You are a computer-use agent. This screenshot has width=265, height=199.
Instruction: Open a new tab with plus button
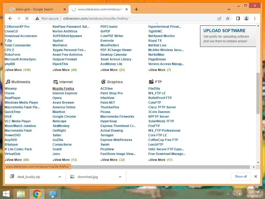pos(136,9)
